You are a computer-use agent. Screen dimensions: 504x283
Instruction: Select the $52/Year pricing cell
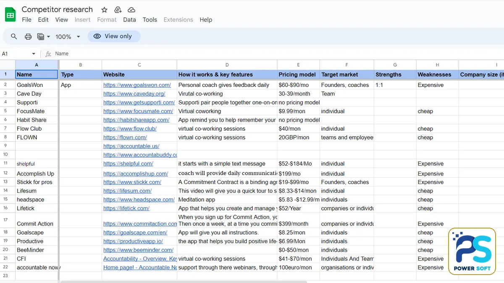(298, 208)
